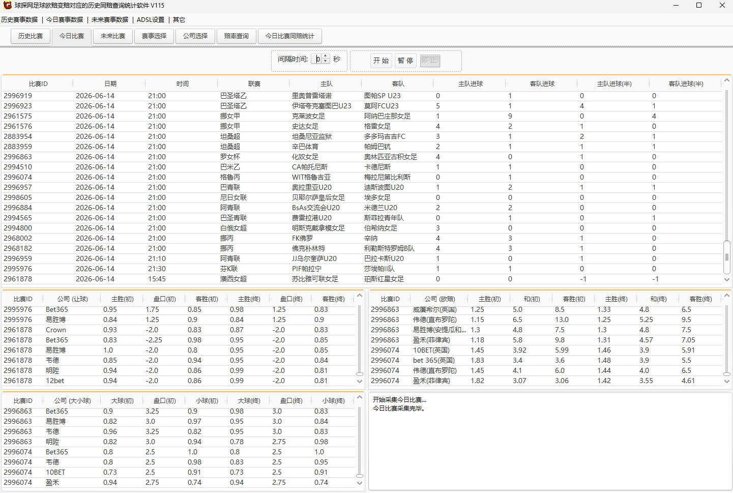Click the 间隔时间 seconds input field
This screenshot has height=493, width=733.
point(316,59)
